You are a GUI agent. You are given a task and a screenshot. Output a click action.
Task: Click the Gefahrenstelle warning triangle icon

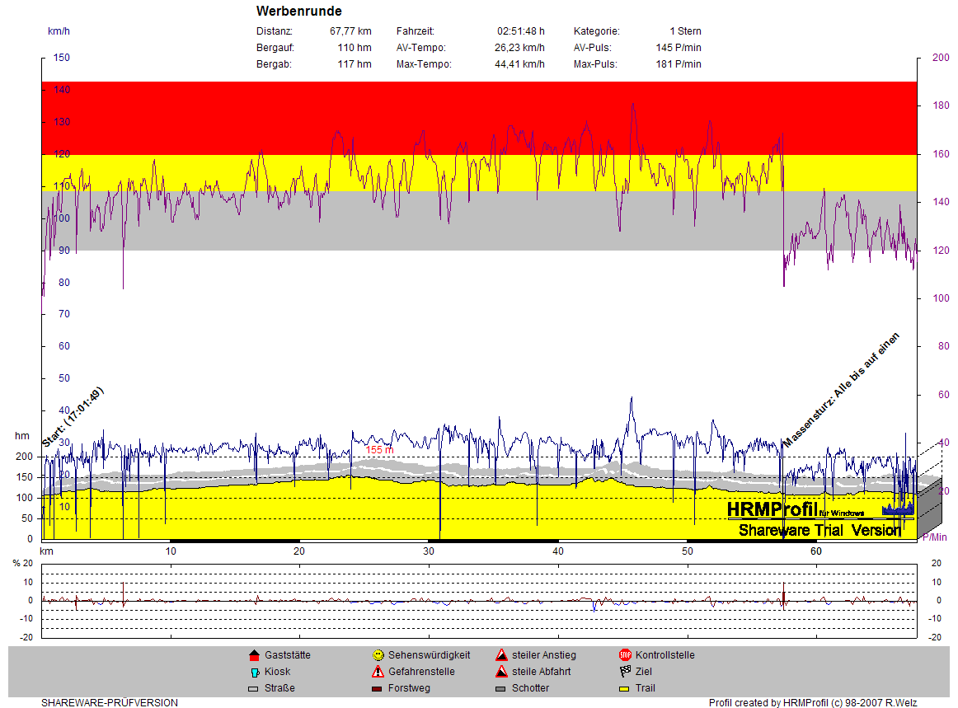pos(378,672)
